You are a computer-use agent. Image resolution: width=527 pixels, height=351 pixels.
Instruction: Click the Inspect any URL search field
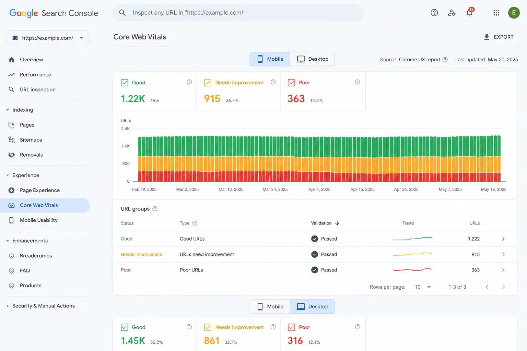[238, 13]
